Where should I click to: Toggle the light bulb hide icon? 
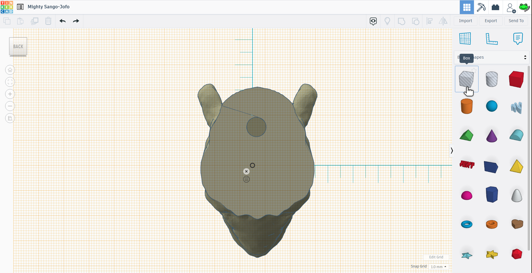click(387, 21)
